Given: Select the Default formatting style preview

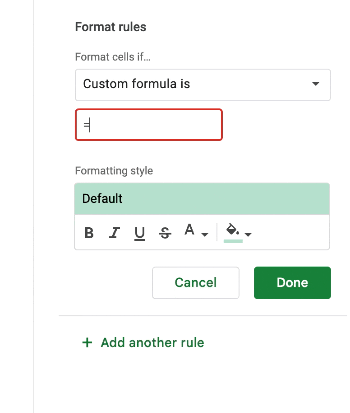Looking at the screenshot, I should pyautogui.click(x=202, y=199).
